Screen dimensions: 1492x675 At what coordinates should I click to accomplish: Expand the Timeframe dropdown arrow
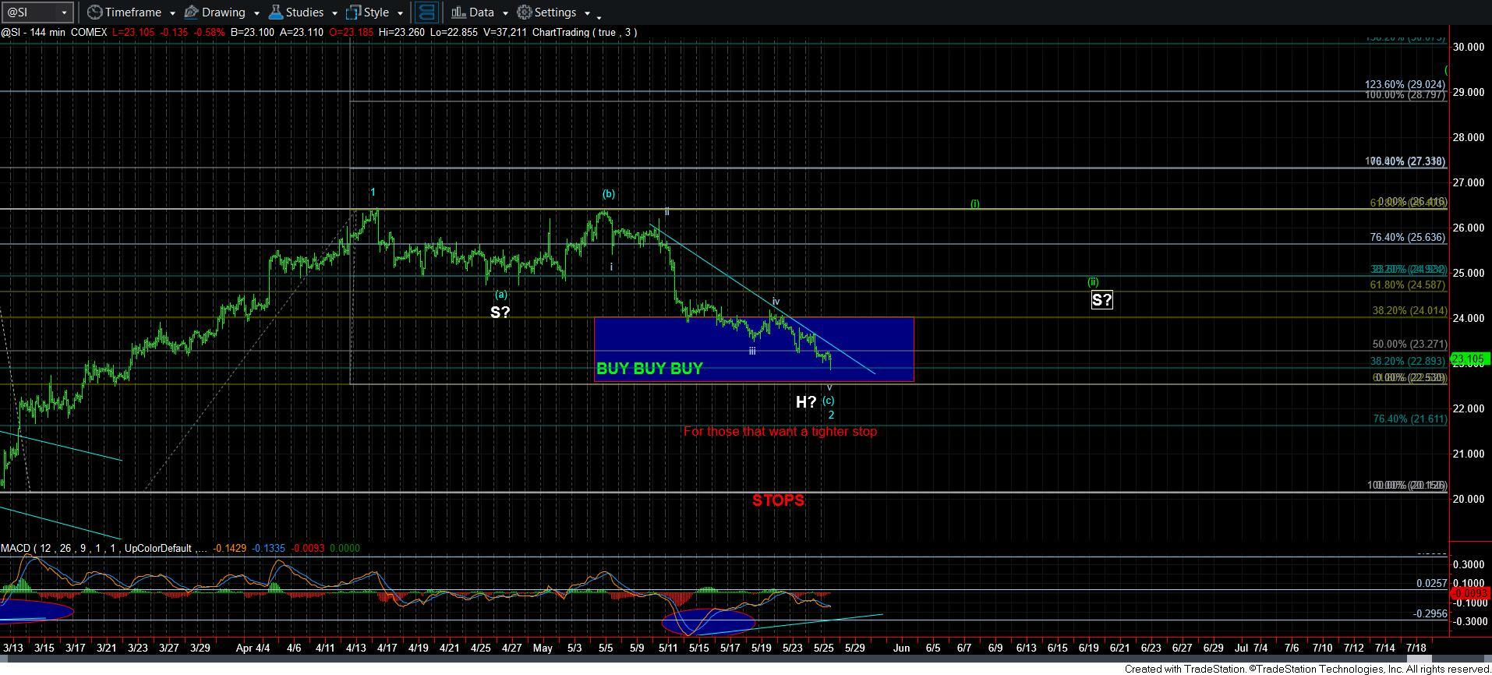(171, 13)
